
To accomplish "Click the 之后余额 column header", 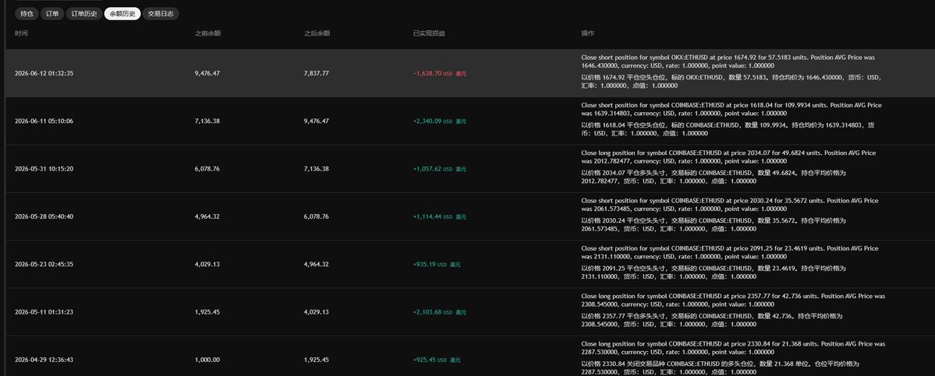I will point(317,33).
